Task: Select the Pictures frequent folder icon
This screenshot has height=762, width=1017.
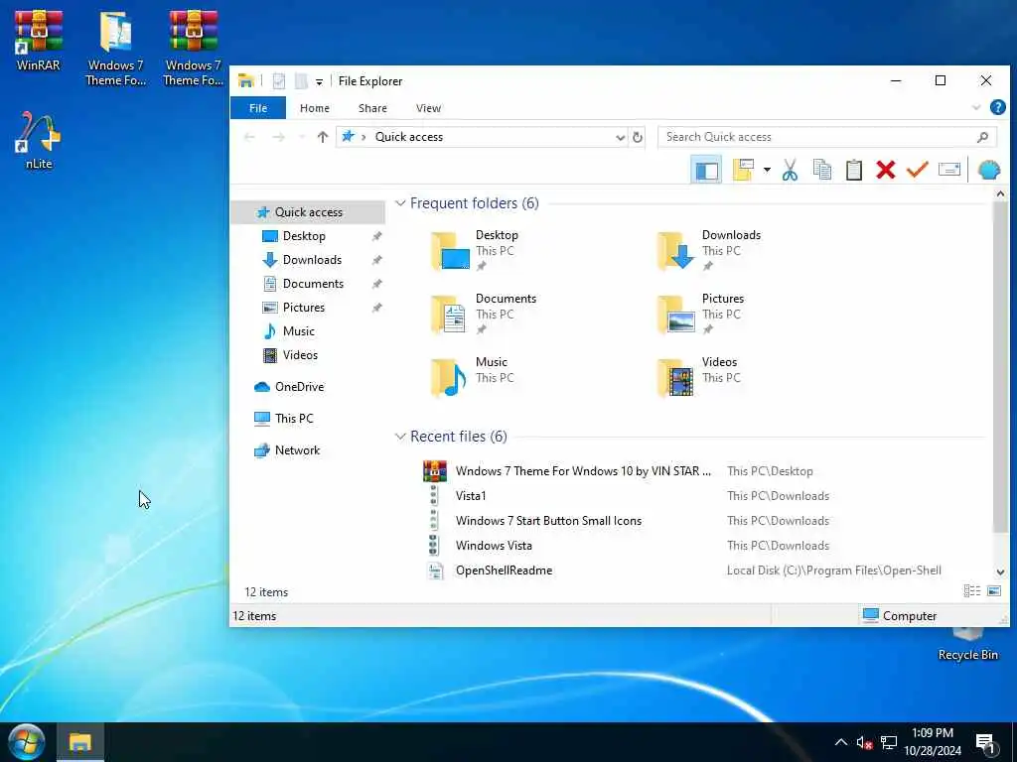Action: point(676,314)
